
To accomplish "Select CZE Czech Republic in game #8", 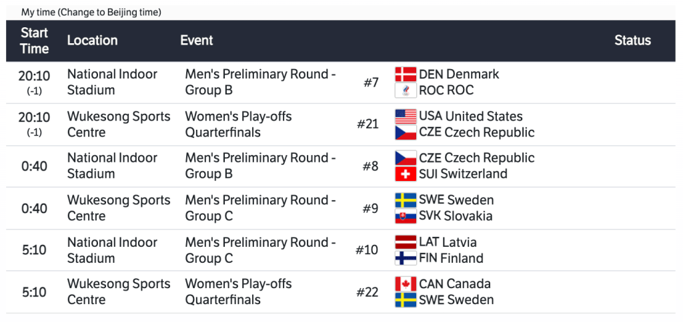I will click(x=476, y=158).
